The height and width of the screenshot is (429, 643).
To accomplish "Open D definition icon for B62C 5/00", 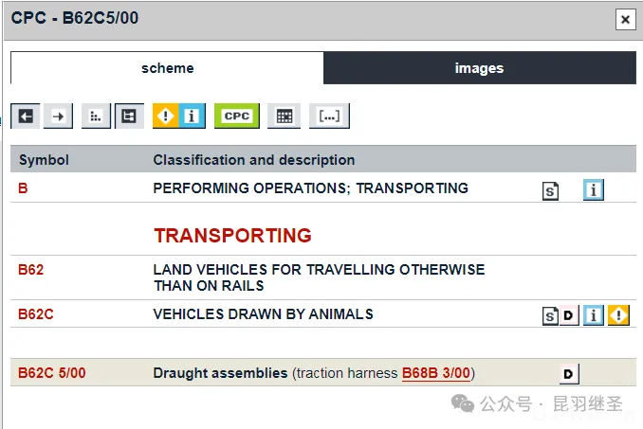I will [569, 374].
